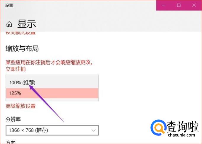Screen dimensions: 202x144
Task: Close the 设置 window
Action: coord(194,5)
